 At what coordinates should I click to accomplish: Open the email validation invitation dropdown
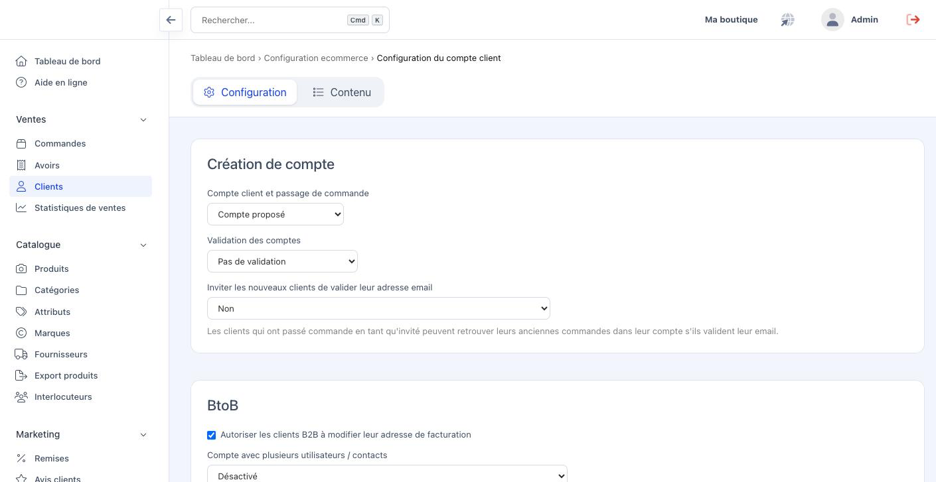(378, 308)
